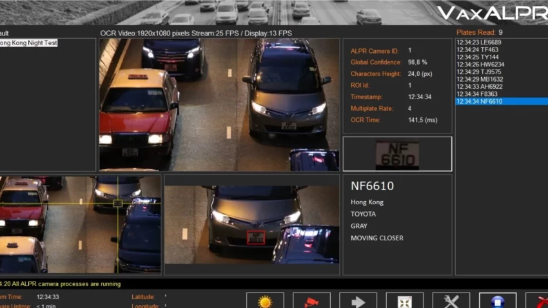
Task: Click the F8363 plate record
Action: point(476,94)
